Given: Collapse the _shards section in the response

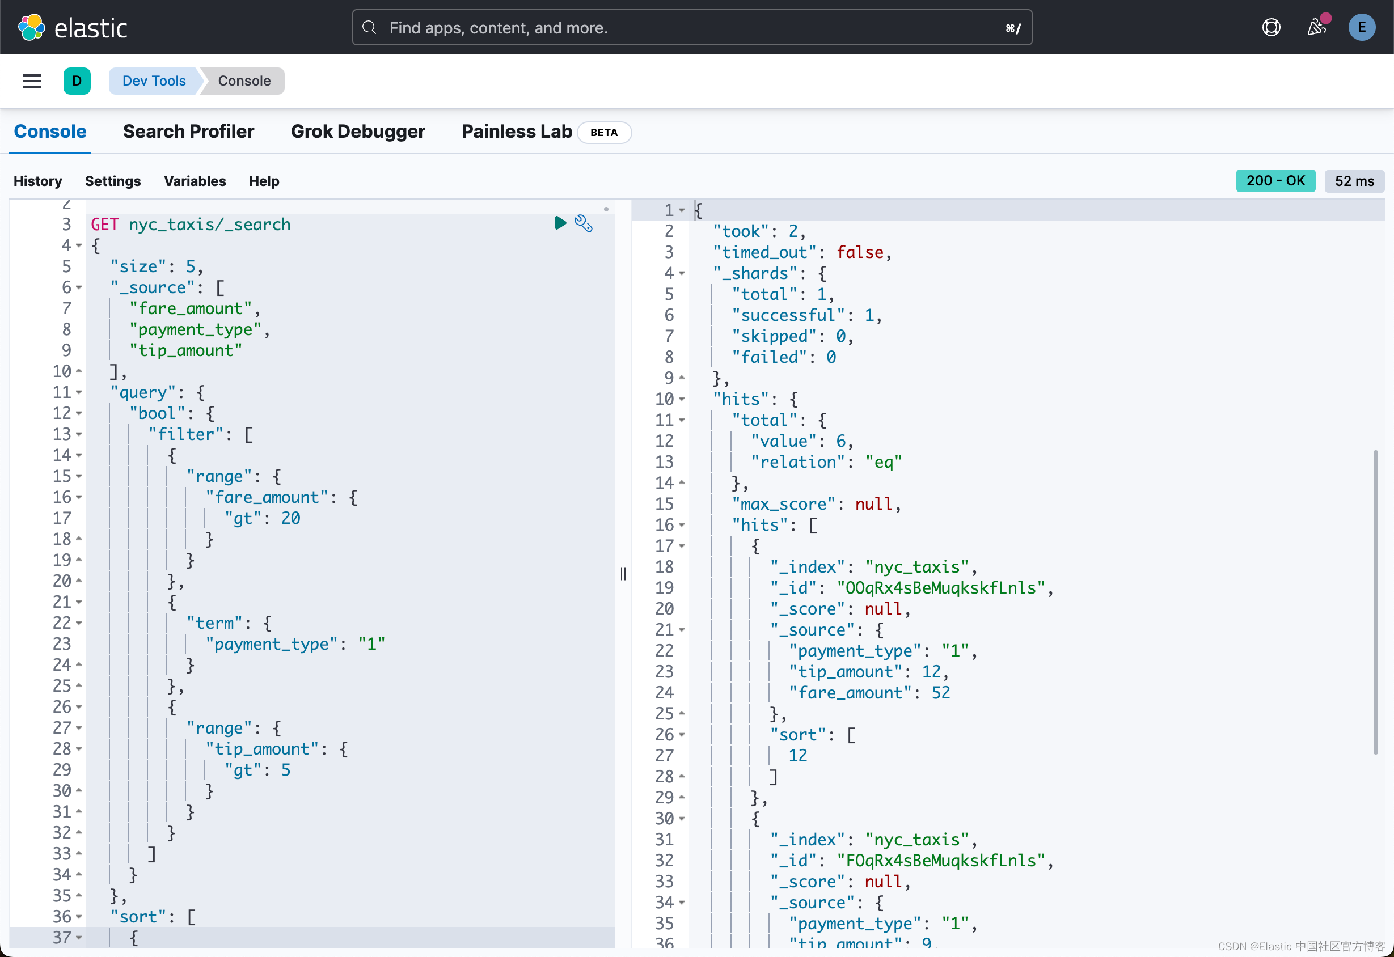Looking at the screenshot, I should point(682,273).
